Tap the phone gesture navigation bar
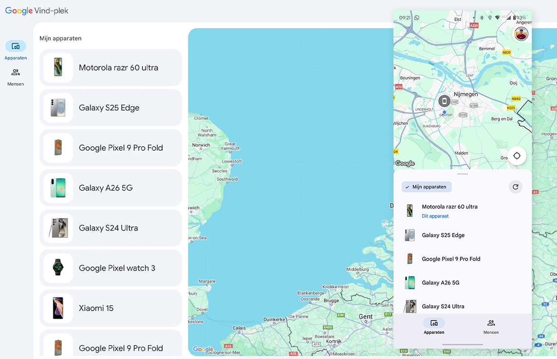This screenshot has height=359, width=557. tap(463, 345)
